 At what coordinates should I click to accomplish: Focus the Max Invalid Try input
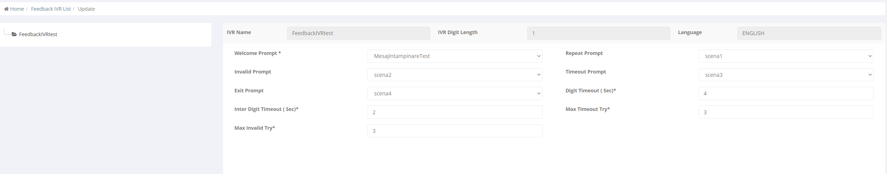[455, 131]
